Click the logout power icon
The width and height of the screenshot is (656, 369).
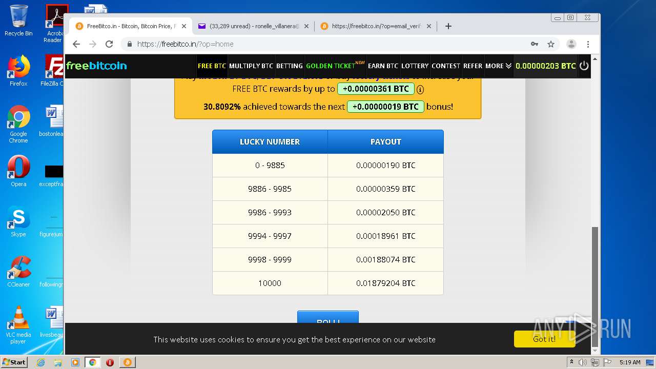pos(584,66)
